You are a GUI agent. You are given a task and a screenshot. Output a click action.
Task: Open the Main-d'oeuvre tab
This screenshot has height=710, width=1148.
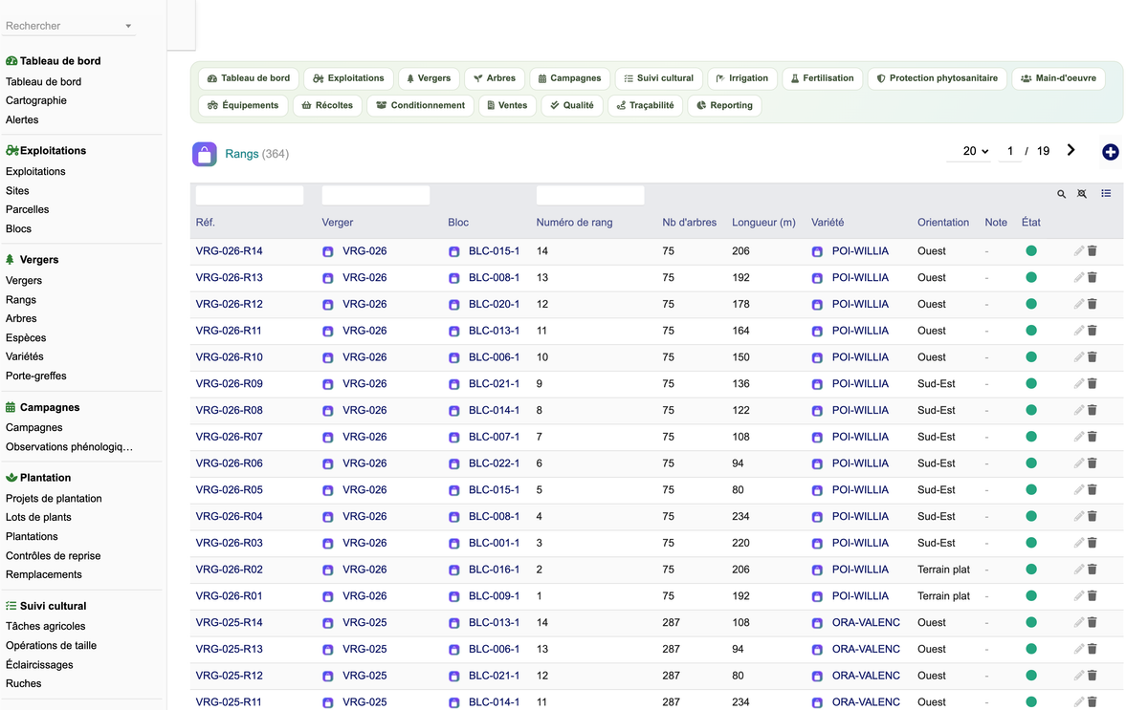1059,78
